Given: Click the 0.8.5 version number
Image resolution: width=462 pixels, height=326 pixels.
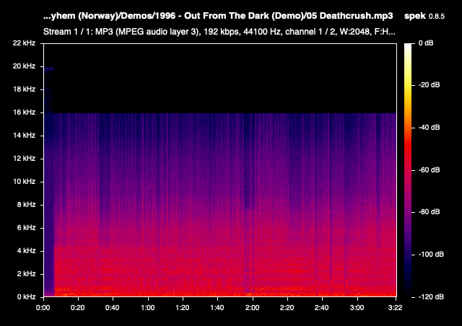Looking at the screenshot, I should (437, 17).
